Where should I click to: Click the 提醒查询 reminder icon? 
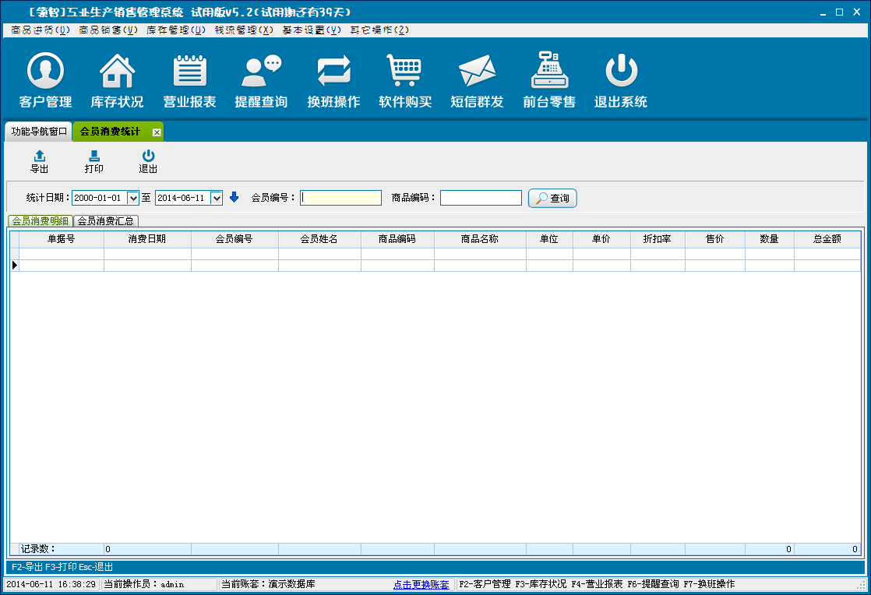click(261, 72)
